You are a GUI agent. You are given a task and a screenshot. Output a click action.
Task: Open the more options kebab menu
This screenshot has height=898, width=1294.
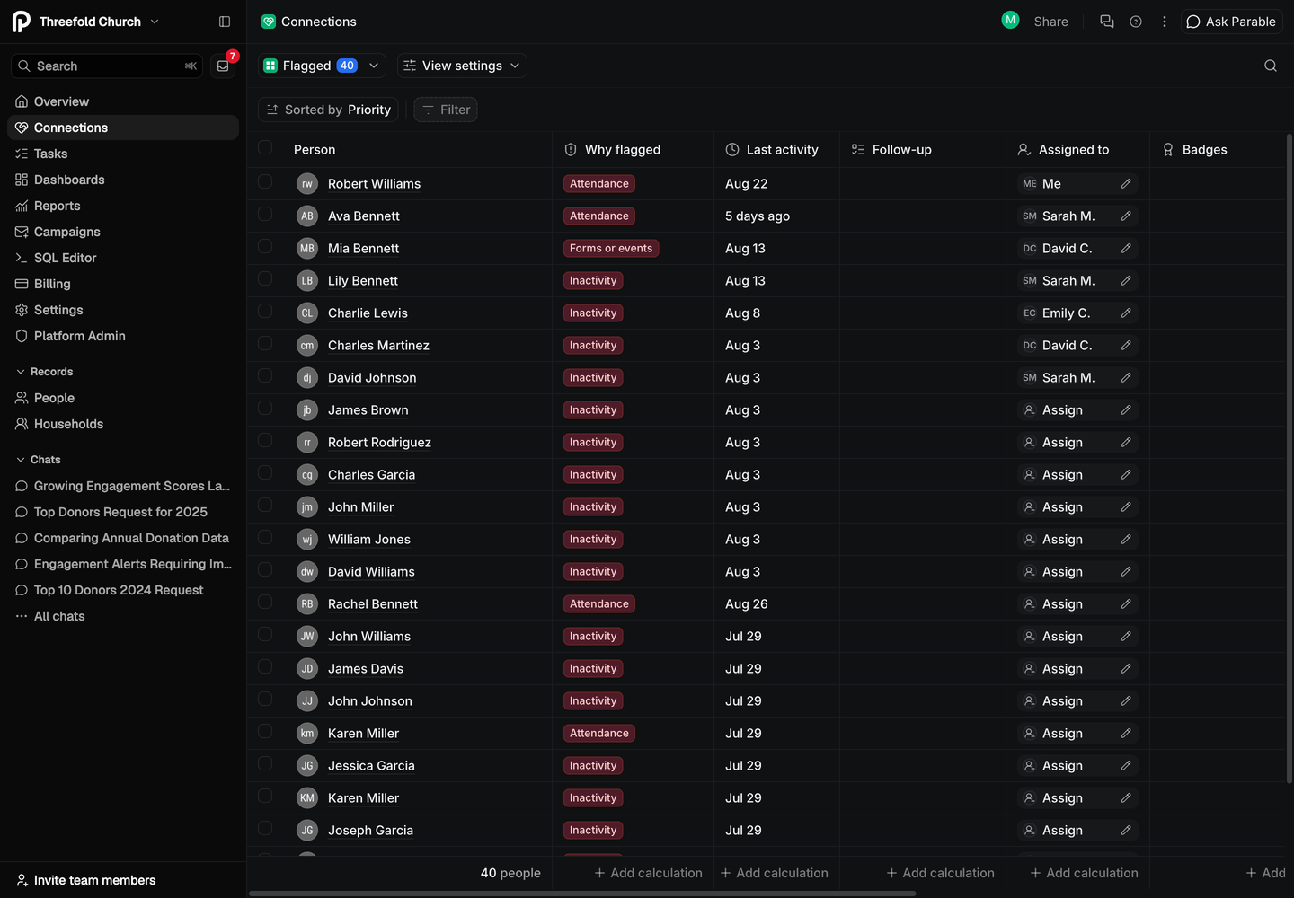(1165, 22)
